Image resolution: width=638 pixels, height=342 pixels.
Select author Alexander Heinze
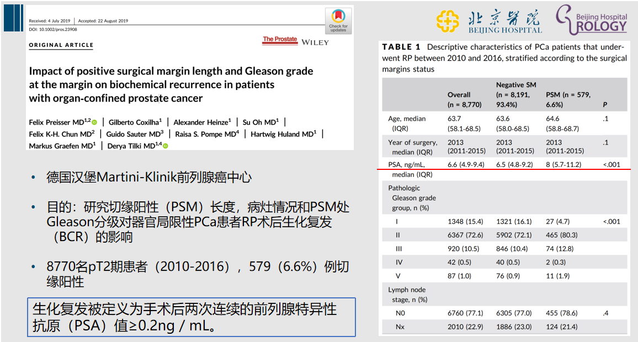point(202,122)
